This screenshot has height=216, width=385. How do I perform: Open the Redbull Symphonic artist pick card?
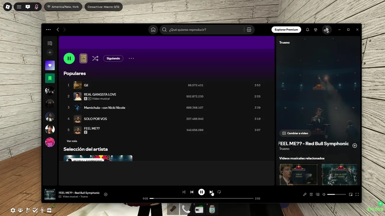click(x=98, y=158)
